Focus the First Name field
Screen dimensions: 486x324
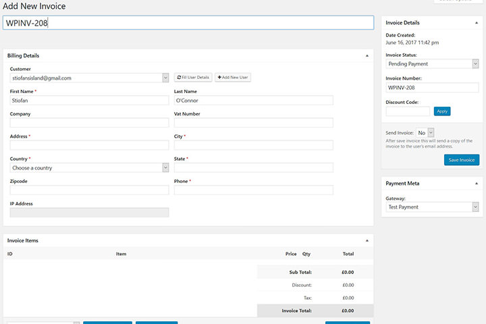(x=89, y=100)
